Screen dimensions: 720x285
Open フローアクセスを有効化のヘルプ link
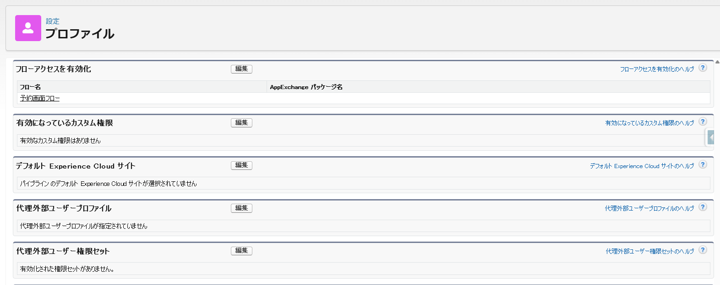coord(657,69)
